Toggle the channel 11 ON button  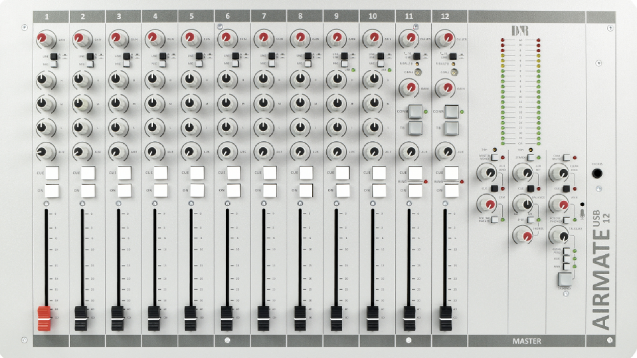(x=415, y=191)
